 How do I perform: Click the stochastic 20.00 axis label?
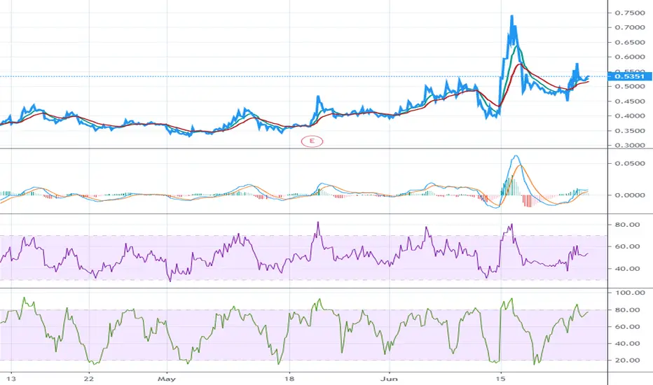(x=627, y=360)
